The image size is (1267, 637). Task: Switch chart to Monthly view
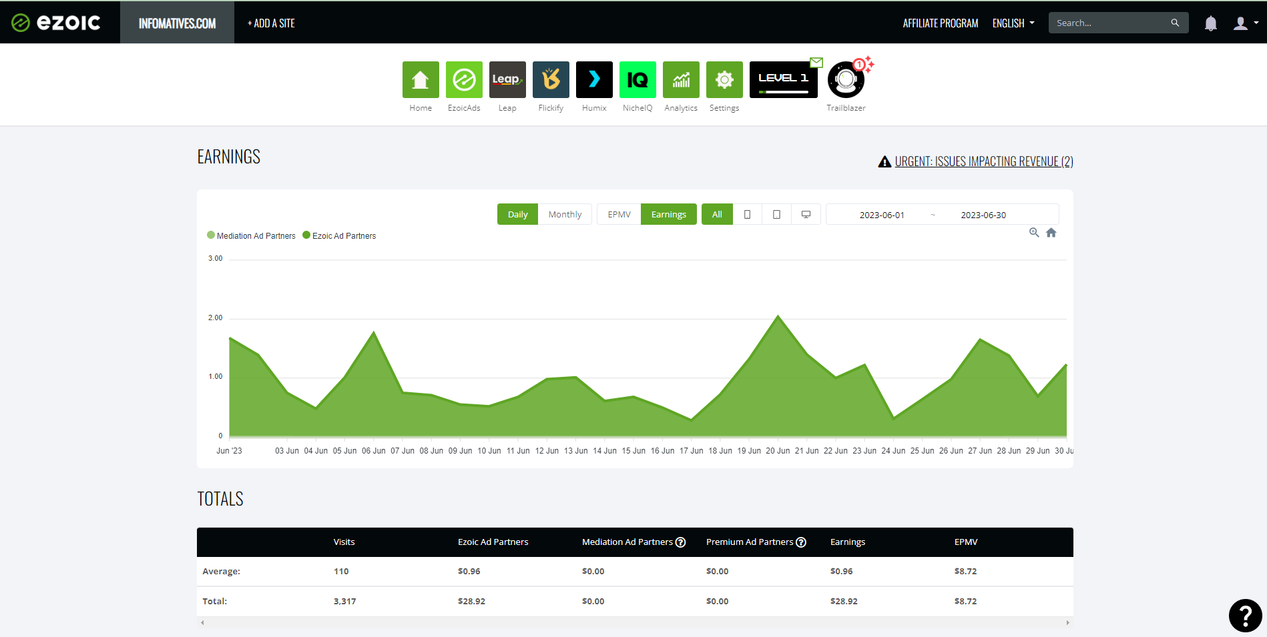[565, 214]
